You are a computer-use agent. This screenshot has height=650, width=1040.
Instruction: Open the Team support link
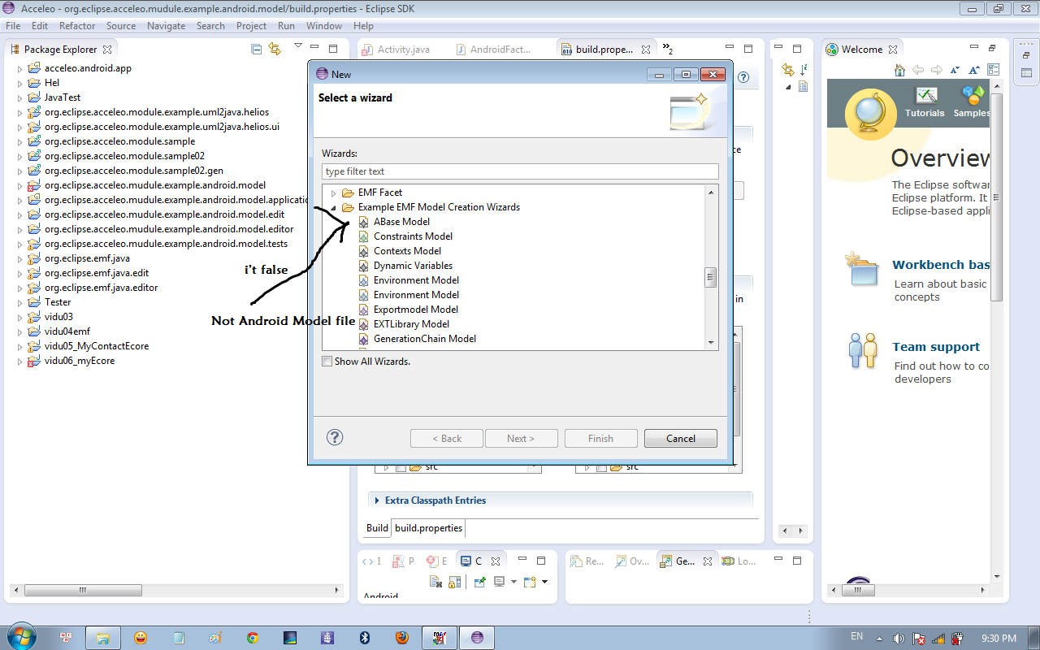pyautogui.click(x=936, y=347)
